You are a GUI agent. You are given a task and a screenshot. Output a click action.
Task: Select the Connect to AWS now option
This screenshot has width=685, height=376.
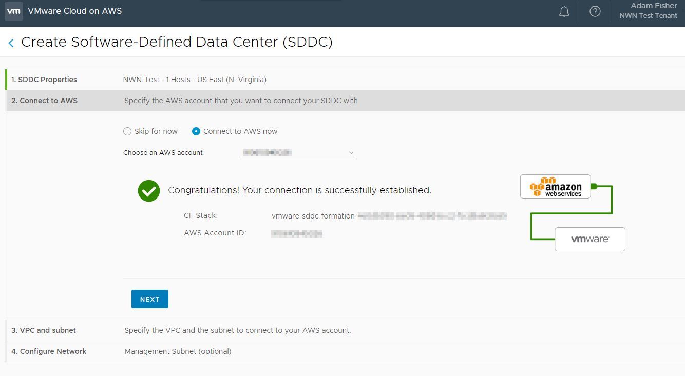(196, 131)
